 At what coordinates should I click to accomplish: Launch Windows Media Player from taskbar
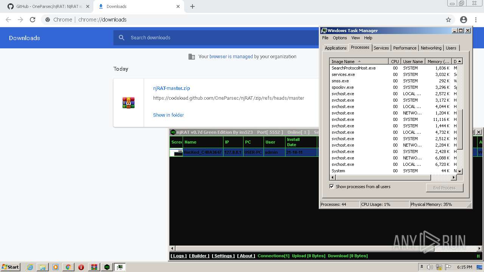(x=56, y=267)
